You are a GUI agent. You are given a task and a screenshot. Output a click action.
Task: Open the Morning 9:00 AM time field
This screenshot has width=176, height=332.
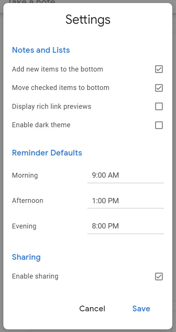coord(126,175)
